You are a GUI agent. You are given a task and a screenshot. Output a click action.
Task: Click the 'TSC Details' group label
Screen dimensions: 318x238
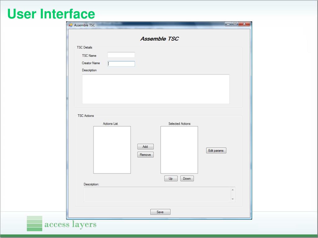point(84,47)
